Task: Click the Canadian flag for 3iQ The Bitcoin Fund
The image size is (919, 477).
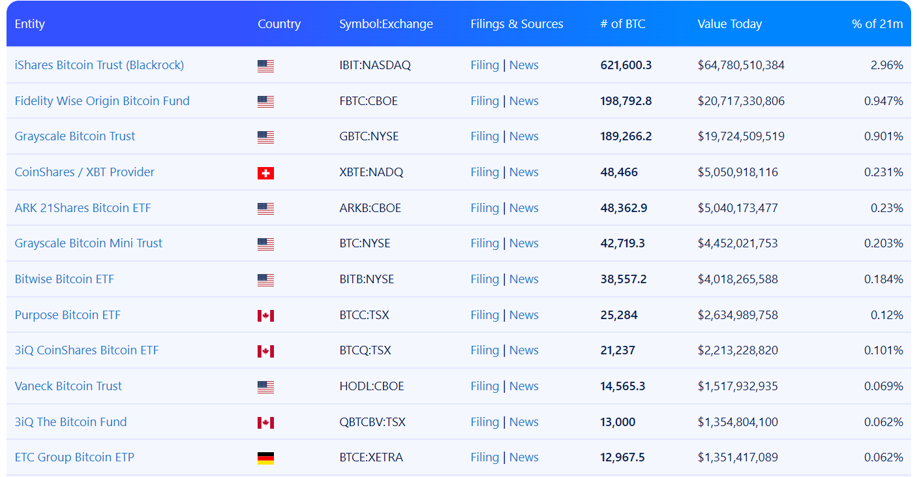Action: coord(265,423)
